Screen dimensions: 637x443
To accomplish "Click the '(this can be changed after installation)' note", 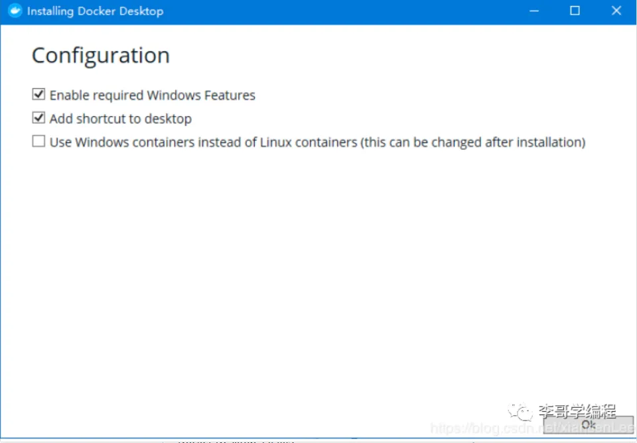I will pos(472,142).
